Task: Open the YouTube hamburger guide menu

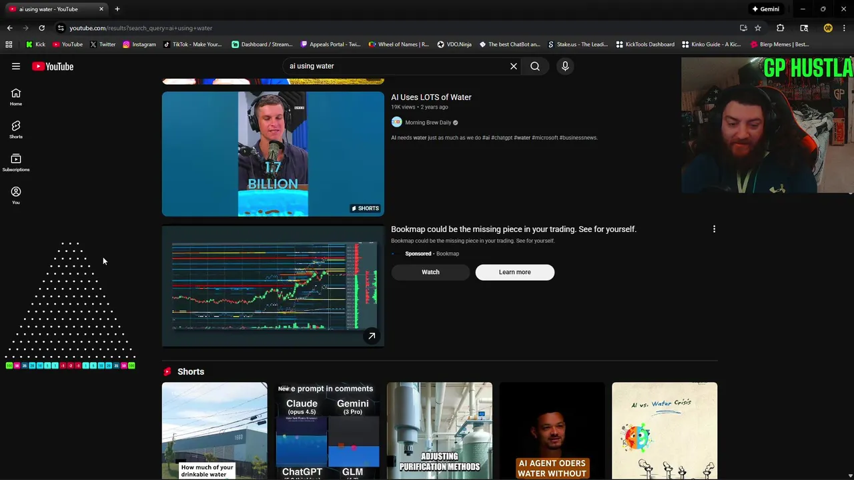Action: (x=16, y=66)
